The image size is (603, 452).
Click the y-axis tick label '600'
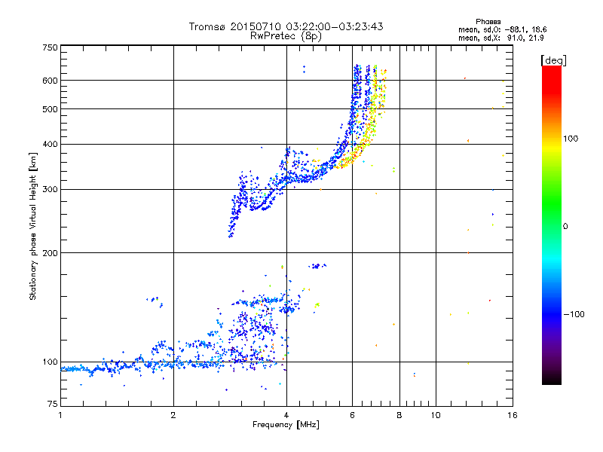50,81
